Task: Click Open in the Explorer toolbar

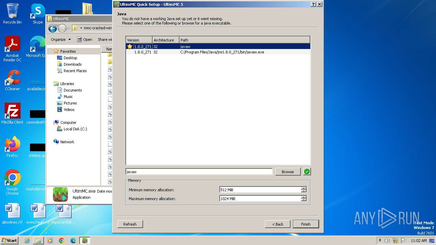Action: click(x=84, y=39)
